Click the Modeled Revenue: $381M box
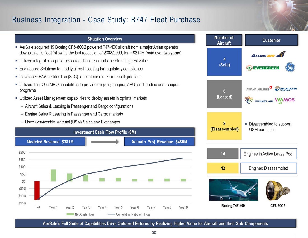This screenshot has height=238, width=308. point(50,142)
